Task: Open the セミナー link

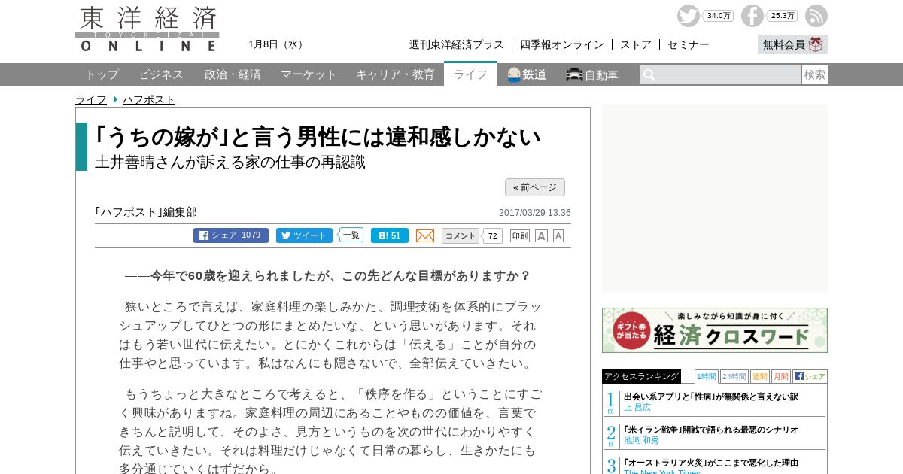Action: 689,44
